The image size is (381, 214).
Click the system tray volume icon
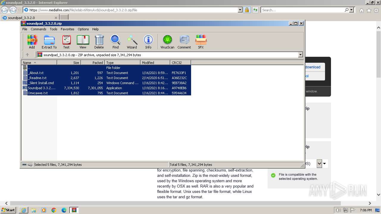click(x=338, y=210)
